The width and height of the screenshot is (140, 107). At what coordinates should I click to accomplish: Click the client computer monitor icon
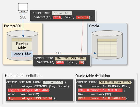23,8
